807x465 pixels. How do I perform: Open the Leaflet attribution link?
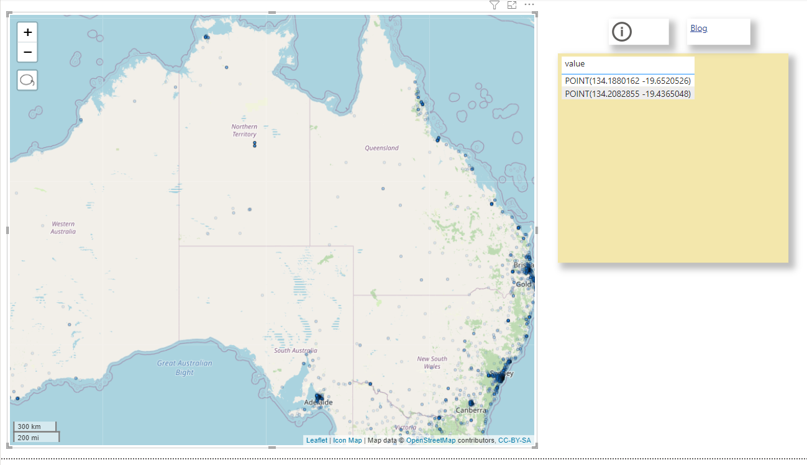(317, 440)
